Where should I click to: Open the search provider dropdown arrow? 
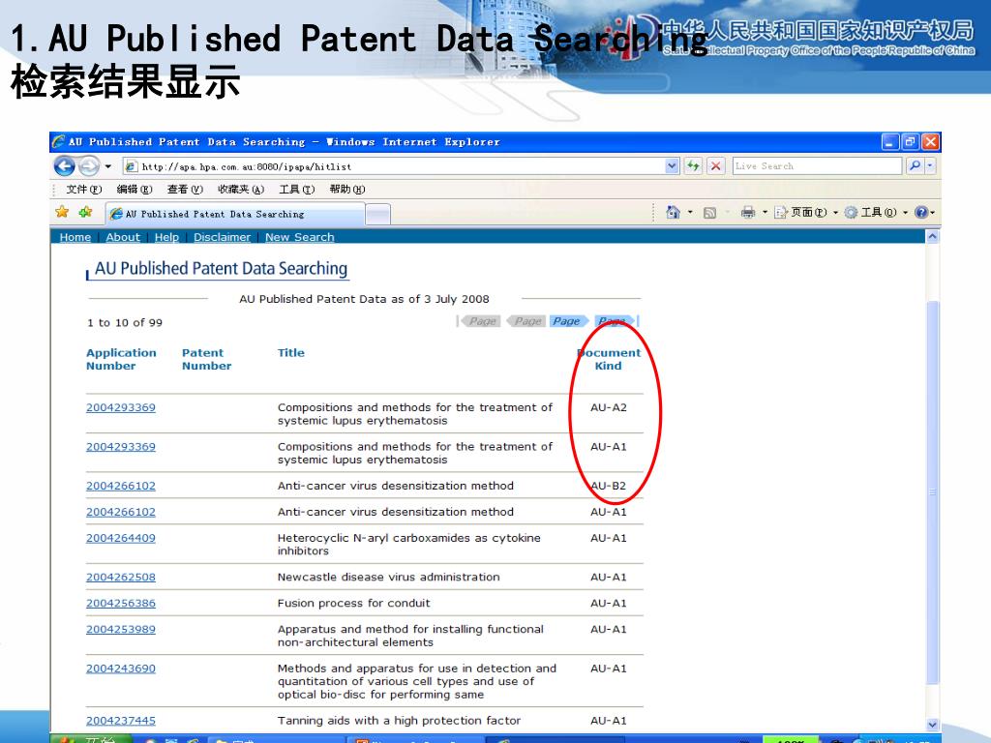(x=930, y=166)
